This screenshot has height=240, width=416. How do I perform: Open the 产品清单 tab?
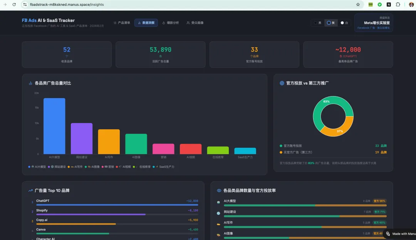coord(122,23)
